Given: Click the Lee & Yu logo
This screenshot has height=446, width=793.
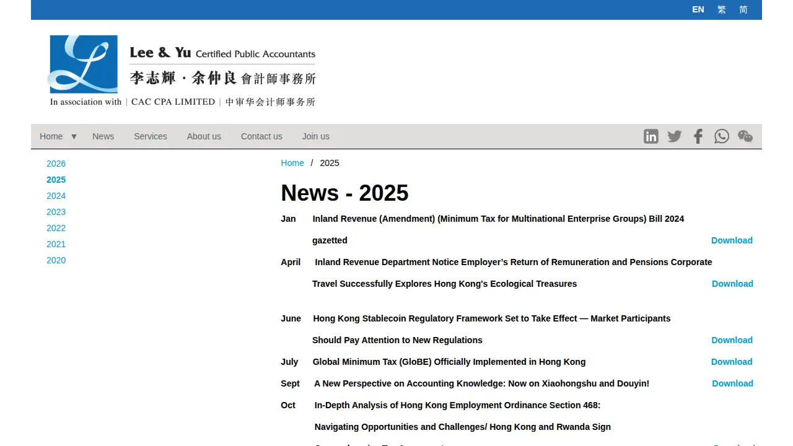Looking at the screenshot, I should pos(182,71).
